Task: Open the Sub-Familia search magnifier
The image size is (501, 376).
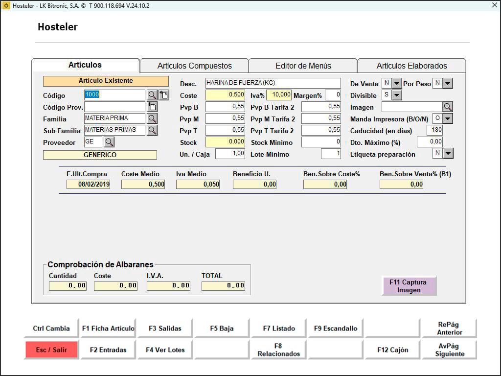Action: coord(152,130)
